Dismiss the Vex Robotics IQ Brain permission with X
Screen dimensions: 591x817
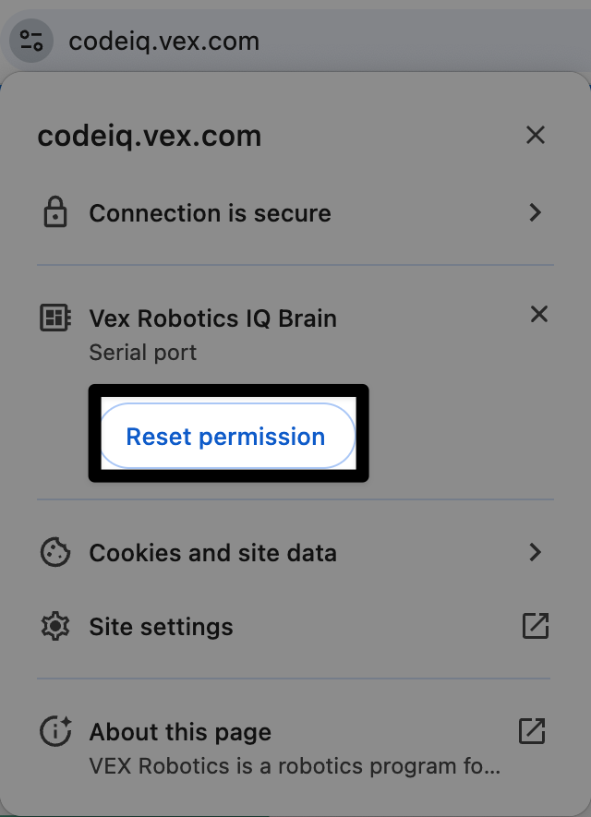click(539, 314)
